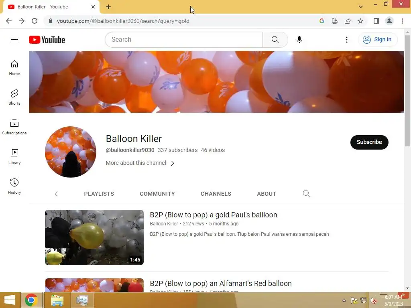Open Chrome profile icon
Screen dimensions: 411x308
coord(389,21)
